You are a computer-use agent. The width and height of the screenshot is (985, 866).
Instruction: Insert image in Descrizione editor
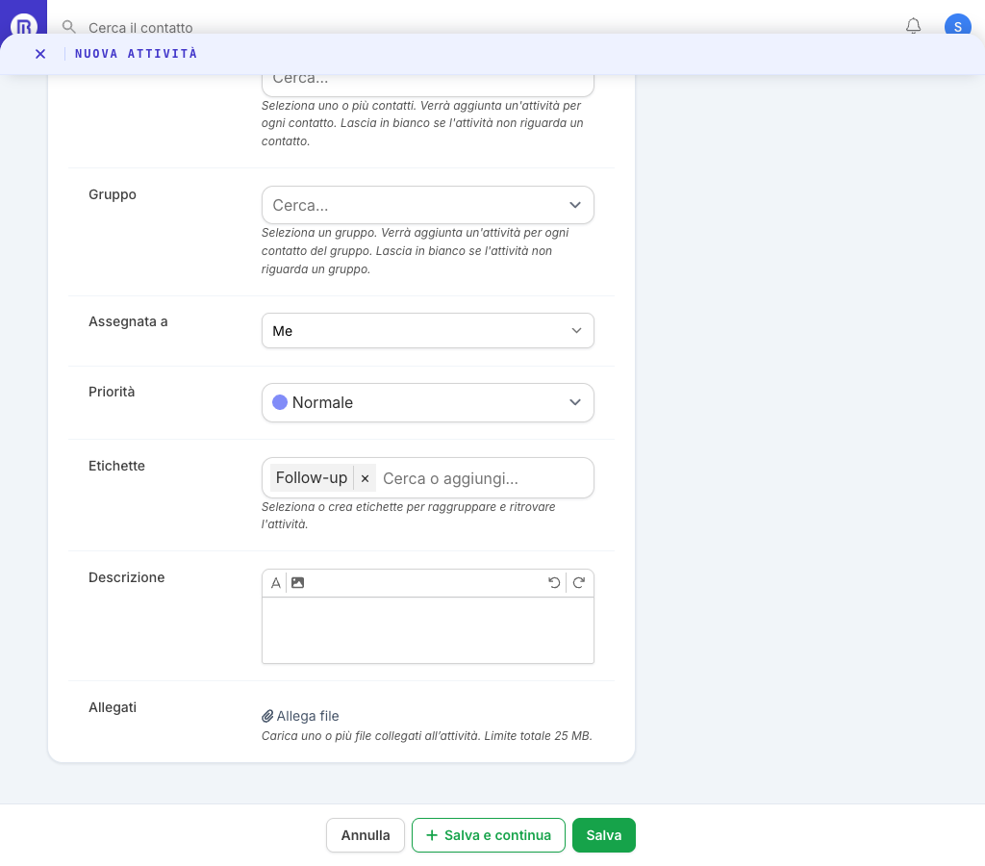click(298, 582)
